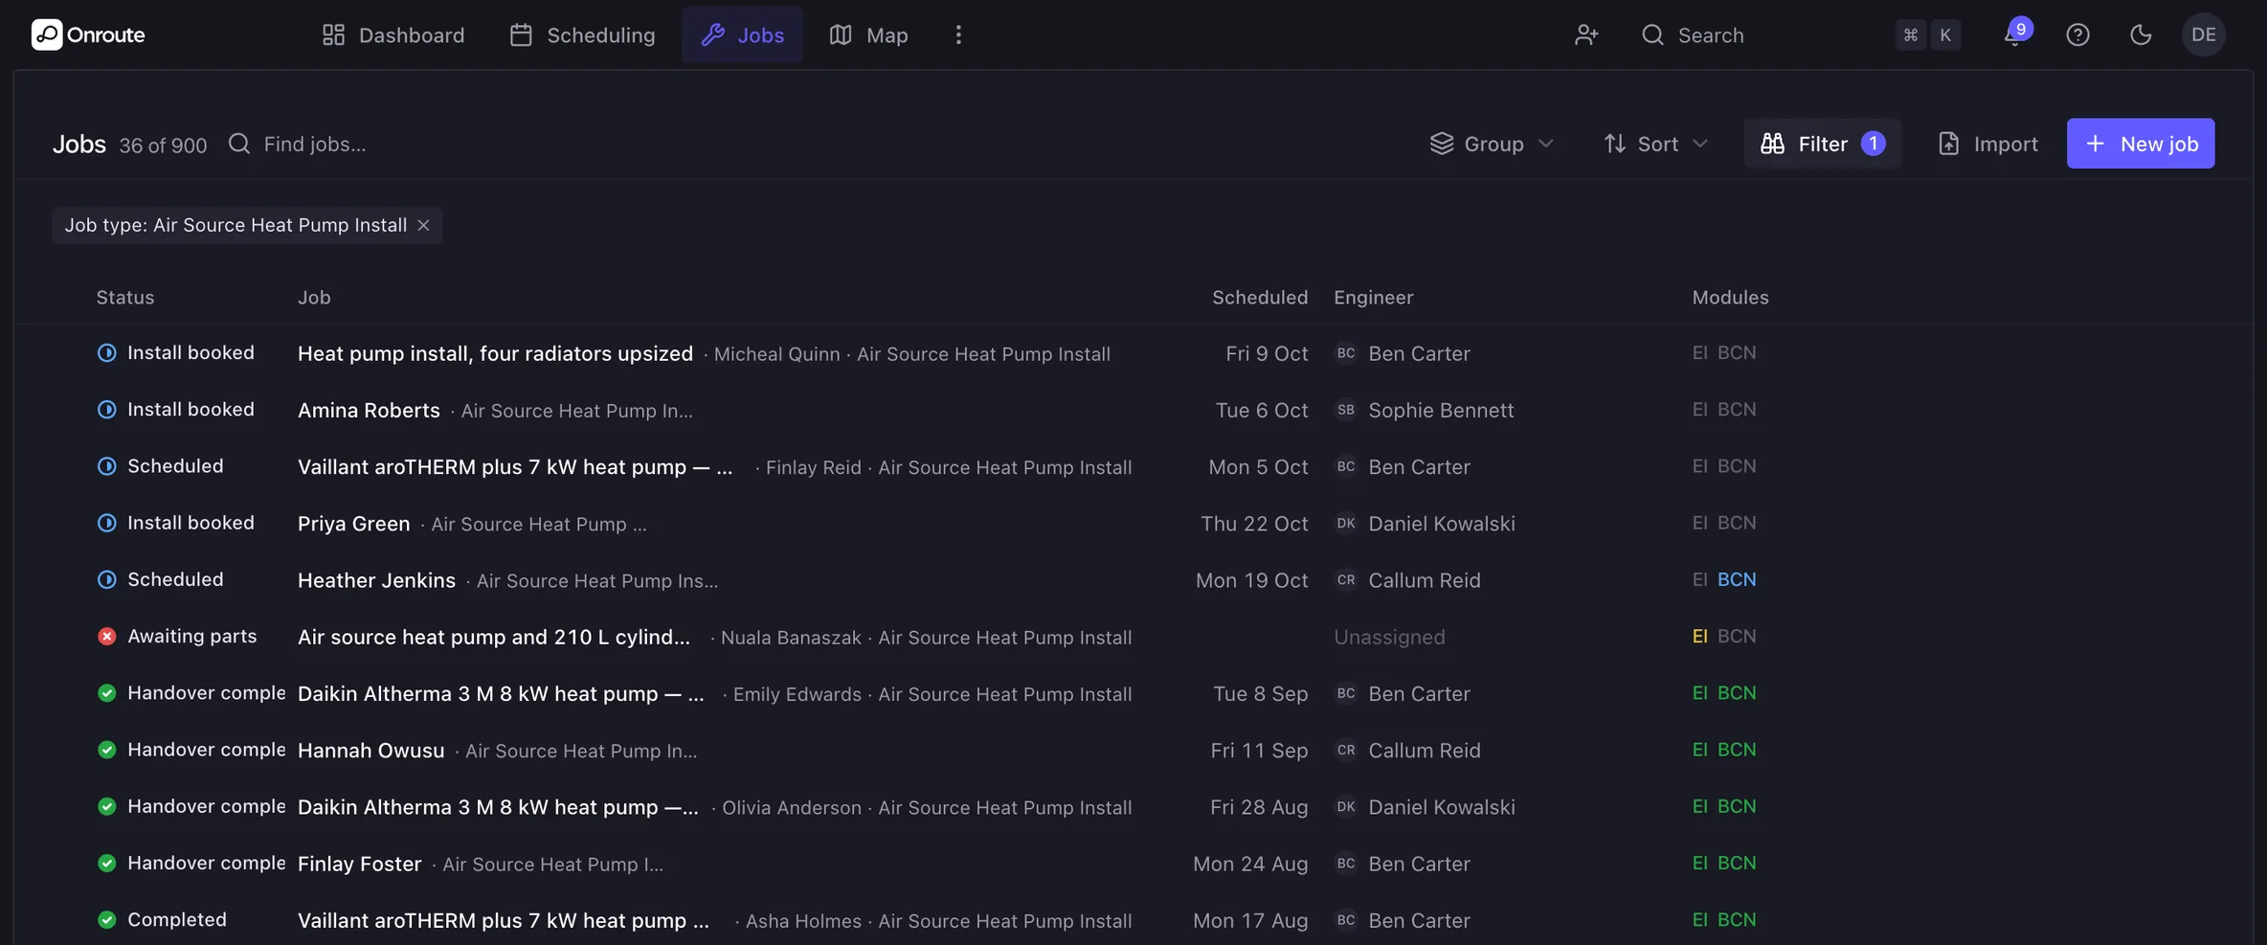Click the help question mark icon

pos(2077,34)
